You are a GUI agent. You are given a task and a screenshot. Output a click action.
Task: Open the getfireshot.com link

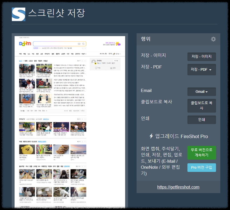(179, 187)
